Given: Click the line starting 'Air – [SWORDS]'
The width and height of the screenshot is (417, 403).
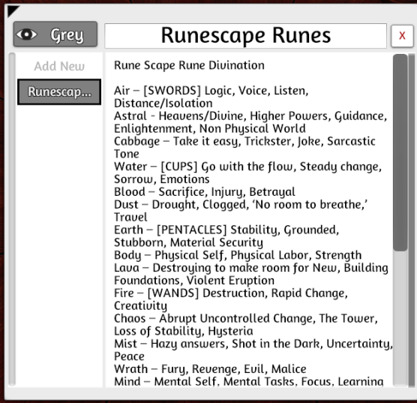Looking at the screenshot, I should pyautogui.click(x=211, y=91).
